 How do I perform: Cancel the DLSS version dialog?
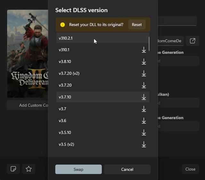[127, 169]
